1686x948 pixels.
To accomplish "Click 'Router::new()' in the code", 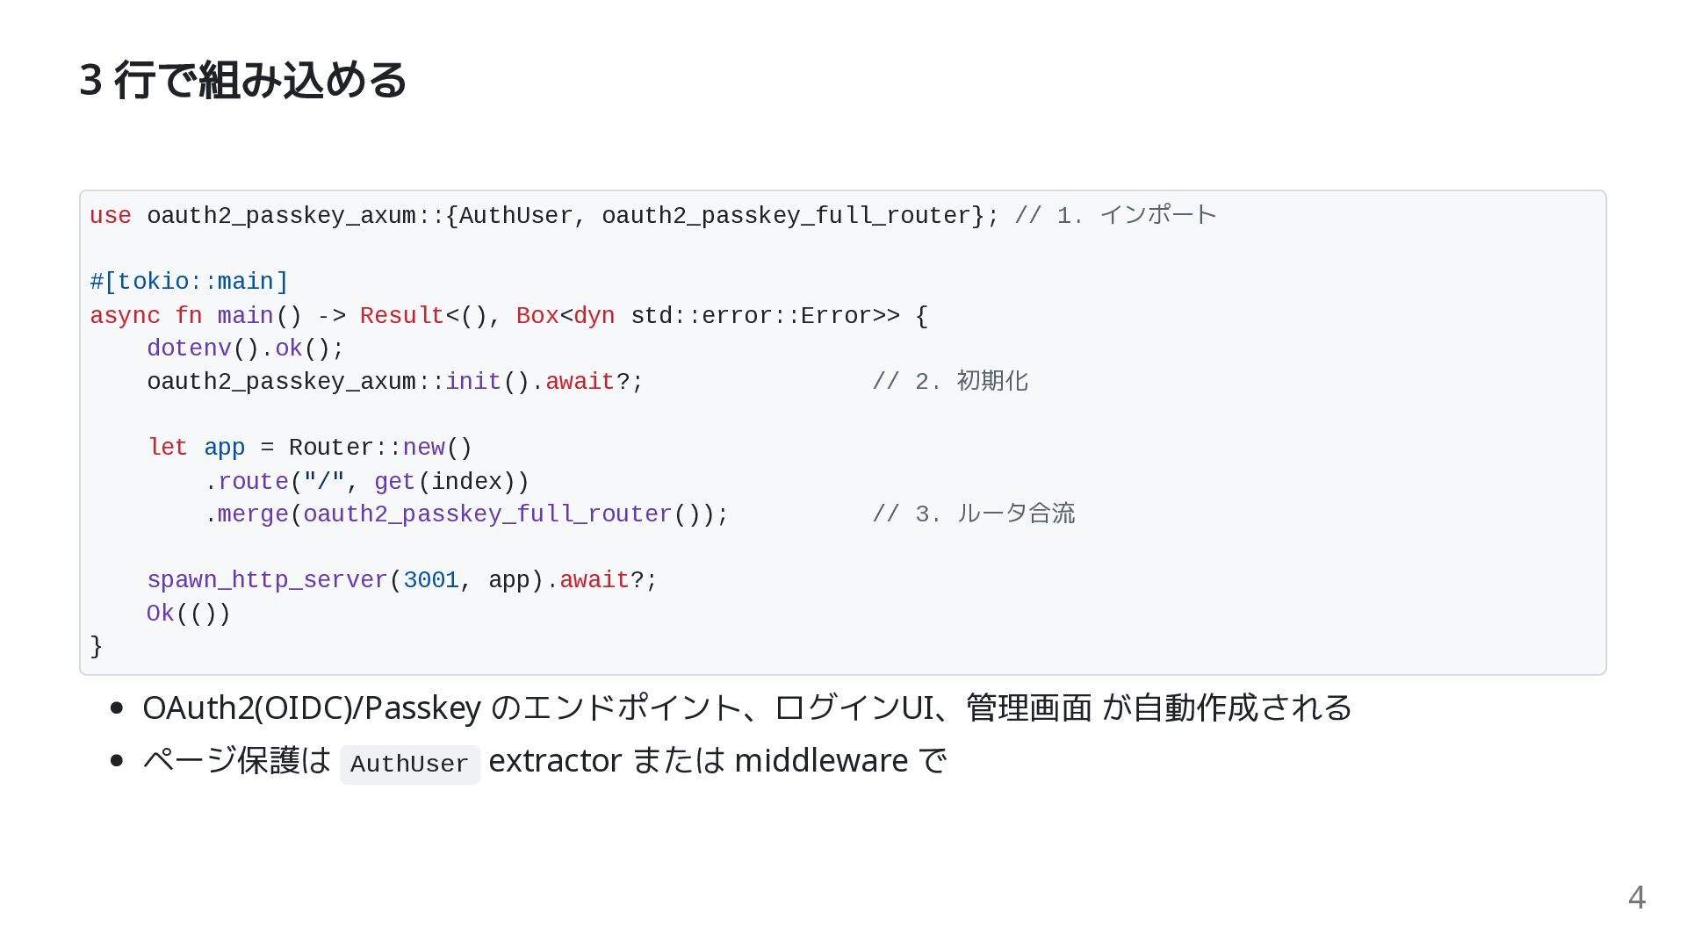I will 380,448.
